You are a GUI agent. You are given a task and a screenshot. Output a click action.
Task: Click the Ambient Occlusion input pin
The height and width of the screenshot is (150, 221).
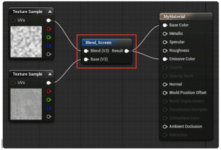coord(165,126)
